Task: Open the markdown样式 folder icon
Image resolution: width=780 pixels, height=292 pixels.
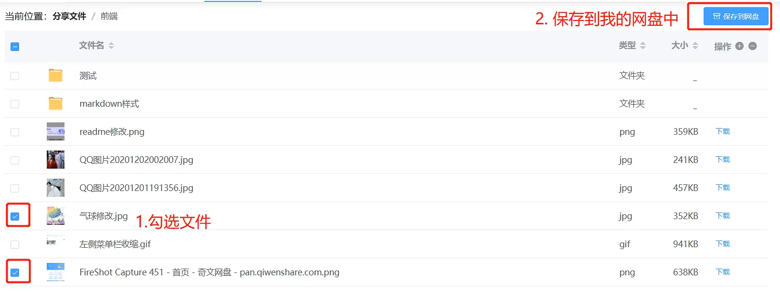Action: click(x=55, y=103)
